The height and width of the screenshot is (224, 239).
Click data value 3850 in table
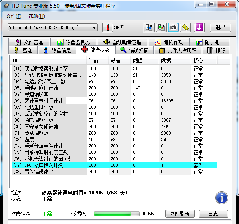[166, 75]
